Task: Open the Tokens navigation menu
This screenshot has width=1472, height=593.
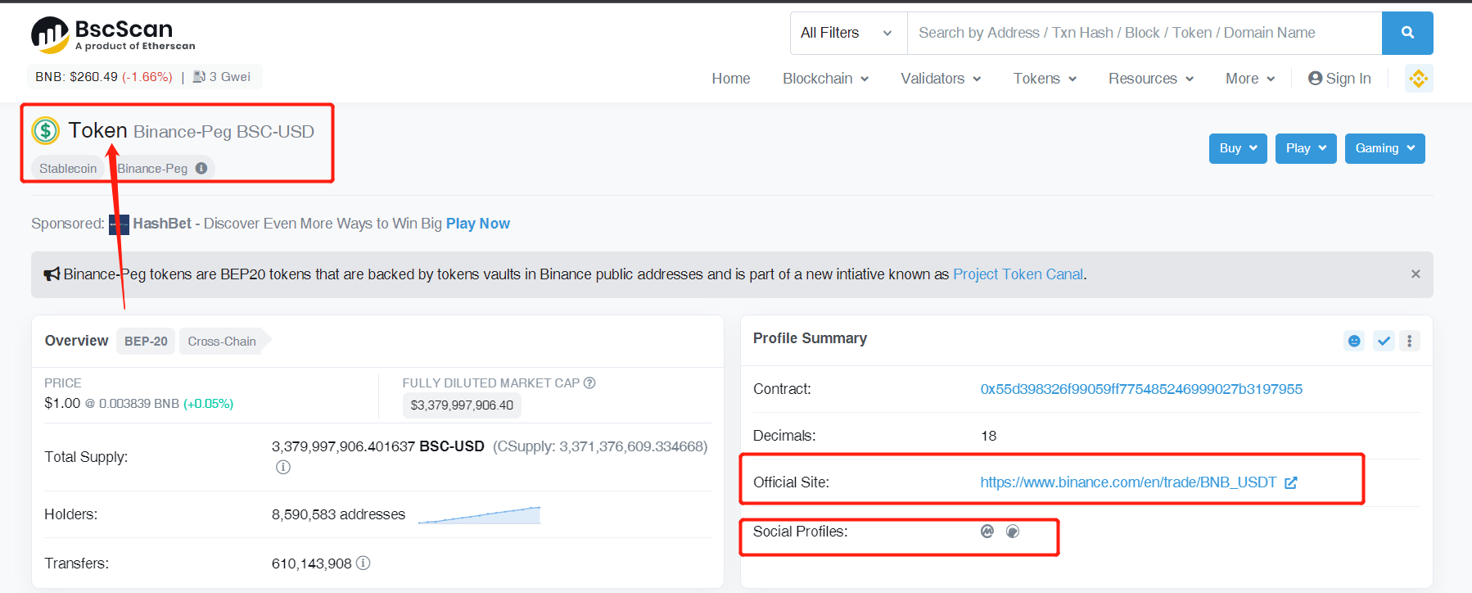Action: pyautogui.click(x=1045, y=79)
